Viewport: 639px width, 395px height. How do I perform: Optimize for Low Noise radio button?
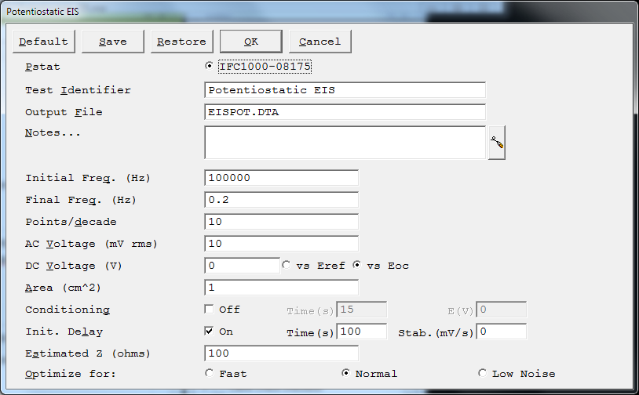click(x=482, y=373)
